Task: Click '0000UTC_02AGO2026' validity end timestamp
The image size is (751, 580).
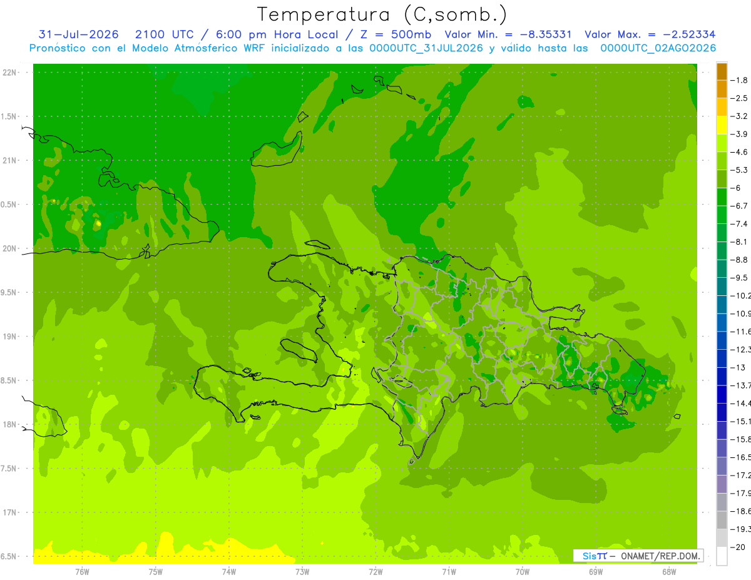Action: pyautogui.click(x=658, y=48)
